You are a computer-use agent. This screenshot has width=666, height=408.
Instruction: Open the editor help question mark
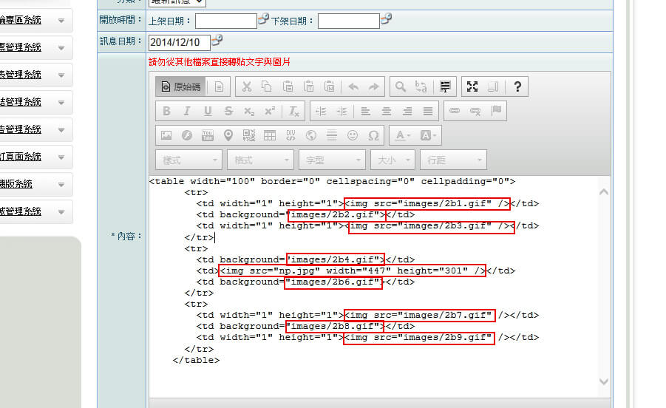(517, 86)
